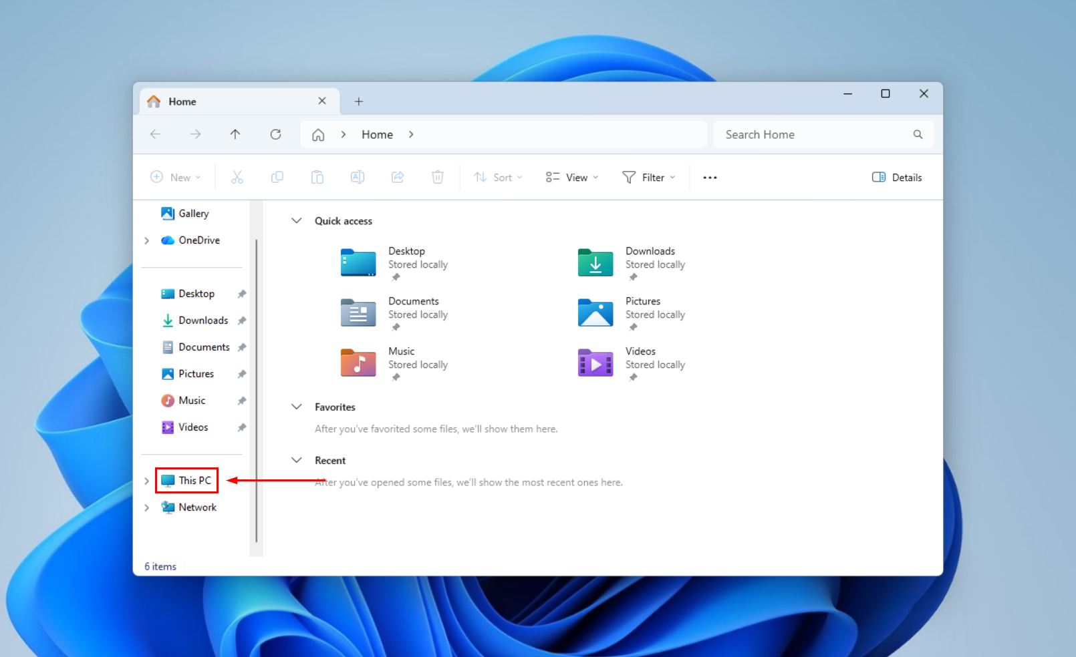The image size is (1076, 657).
Task: Collapse the Recent section
Action: coord(297,460)
